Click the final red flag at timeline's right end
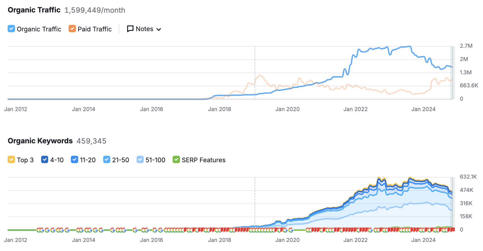The width and height of the screenshot is (483, 251). click(453, 230)
